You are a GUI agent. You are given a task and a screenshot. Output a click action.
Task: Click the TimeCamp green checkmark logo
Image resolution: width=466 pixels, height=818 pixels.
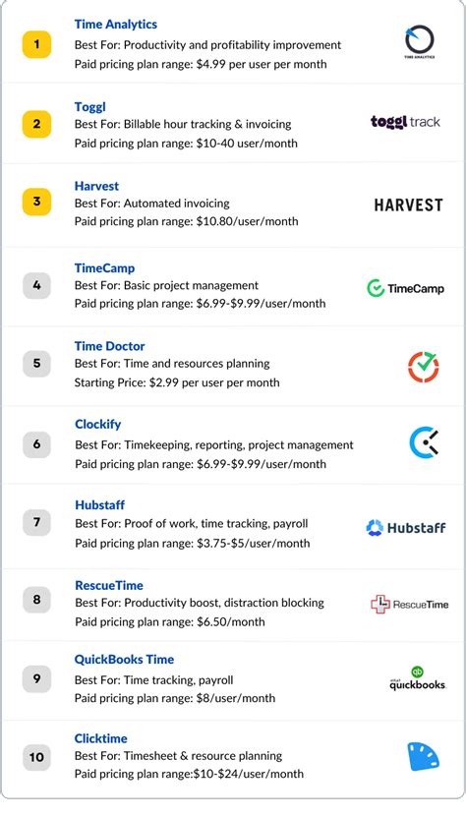tap(405, 288)
